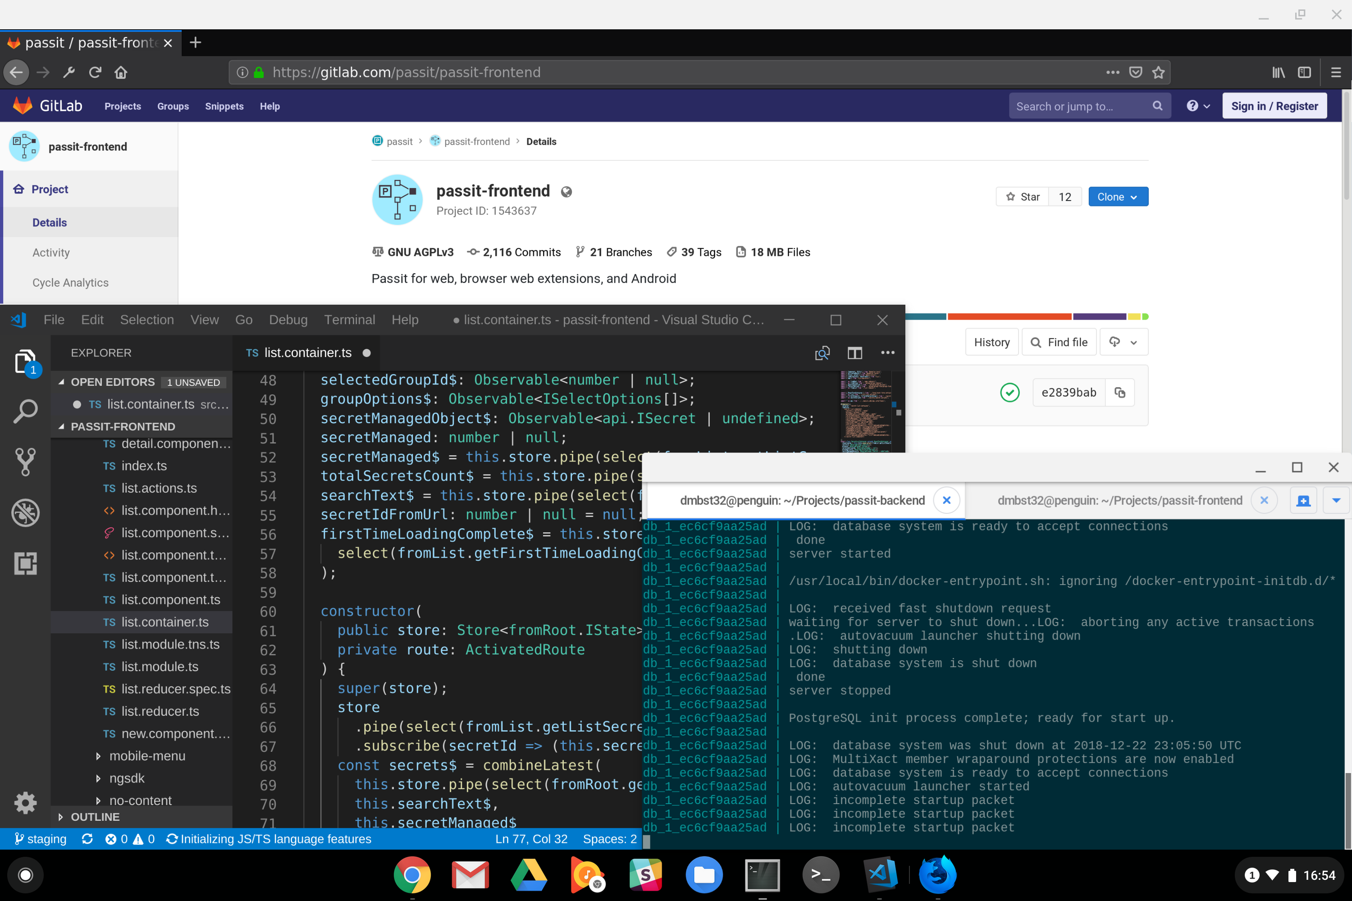
Task: Reload the GitLab page
Action: click(x=96, y=73)
